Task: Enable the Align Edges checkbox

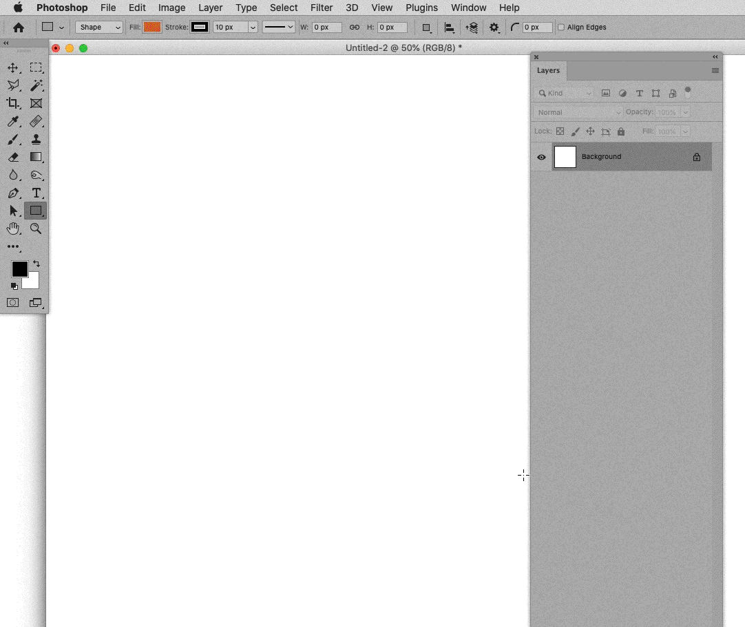Action: pyautogui.click(x=561, y=27)
